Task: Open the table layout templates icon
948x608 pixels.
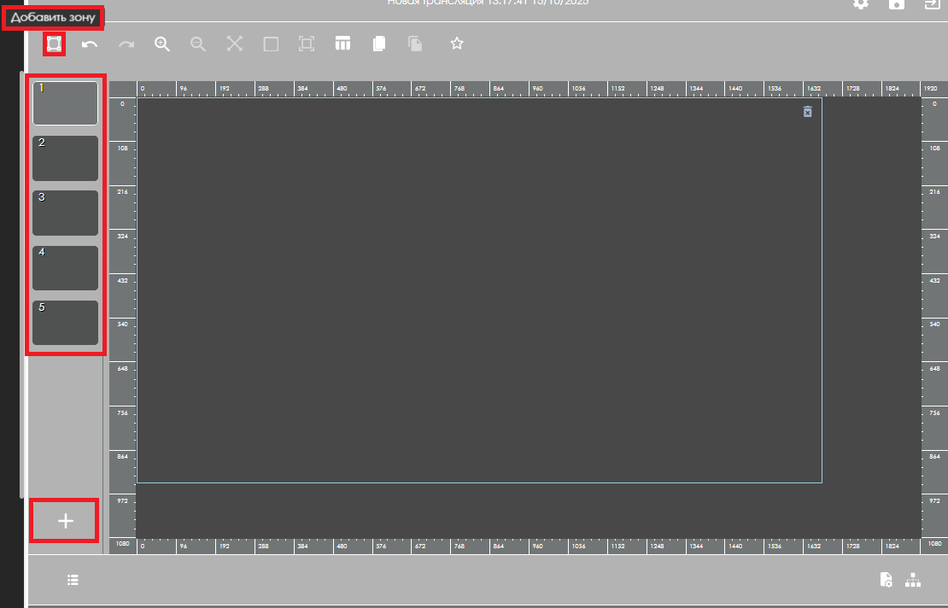Action: (x=342, y=44)
